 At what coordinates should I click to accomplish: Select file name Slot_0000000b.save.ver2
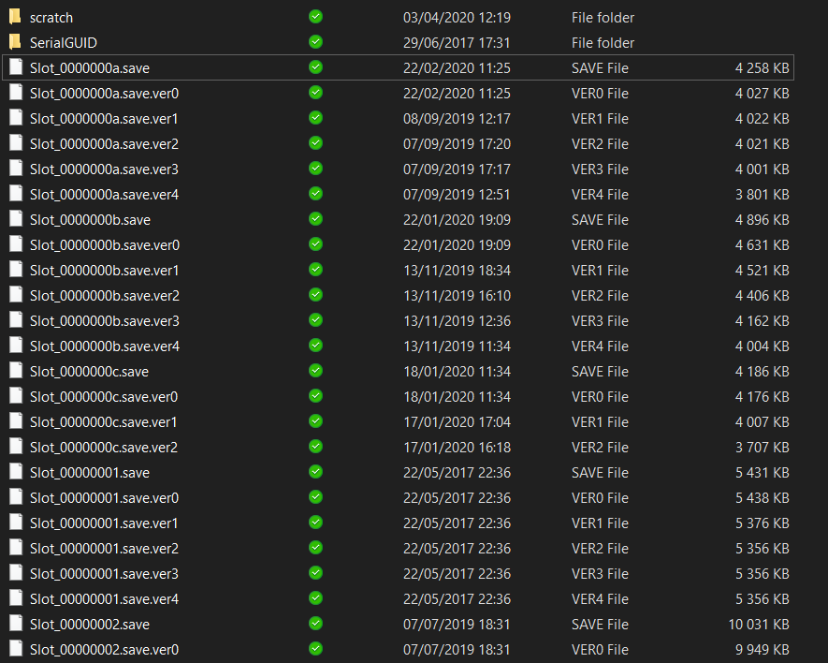point(105,296)
